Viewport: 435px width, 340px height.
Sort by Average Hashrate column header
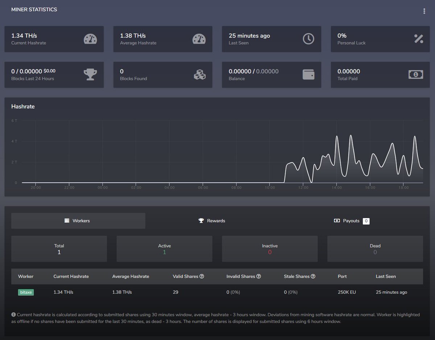coord(131,276)
